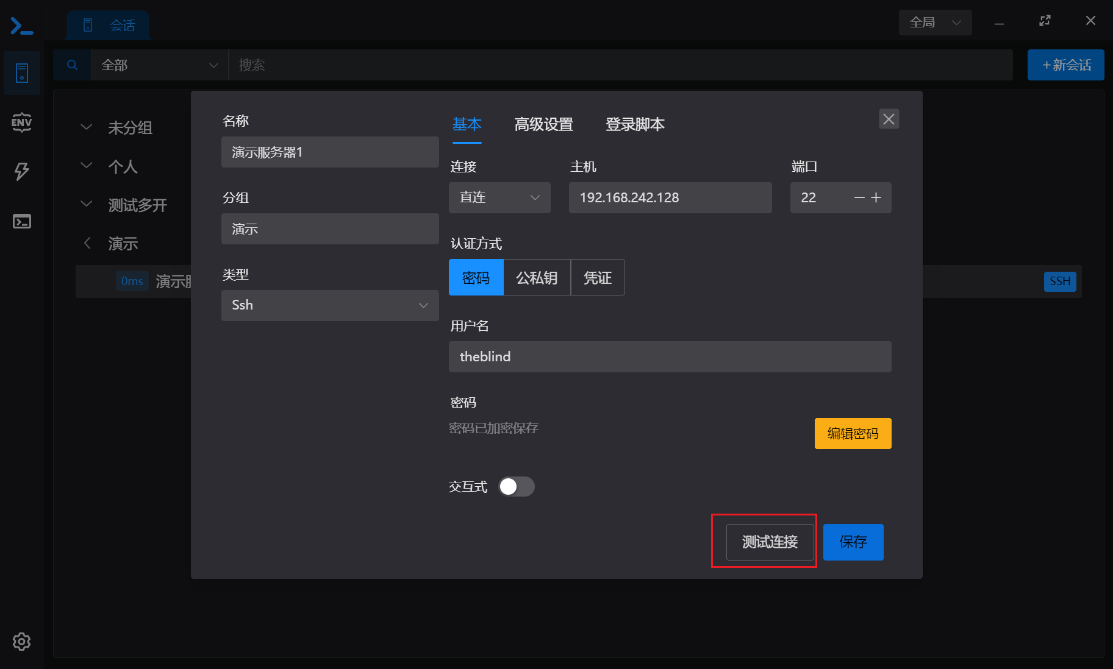Decrease port number with minus icon
Image resolution: width=1113 pixels, height=669 pixels.
pyautogui.click(x=859, y=197)
